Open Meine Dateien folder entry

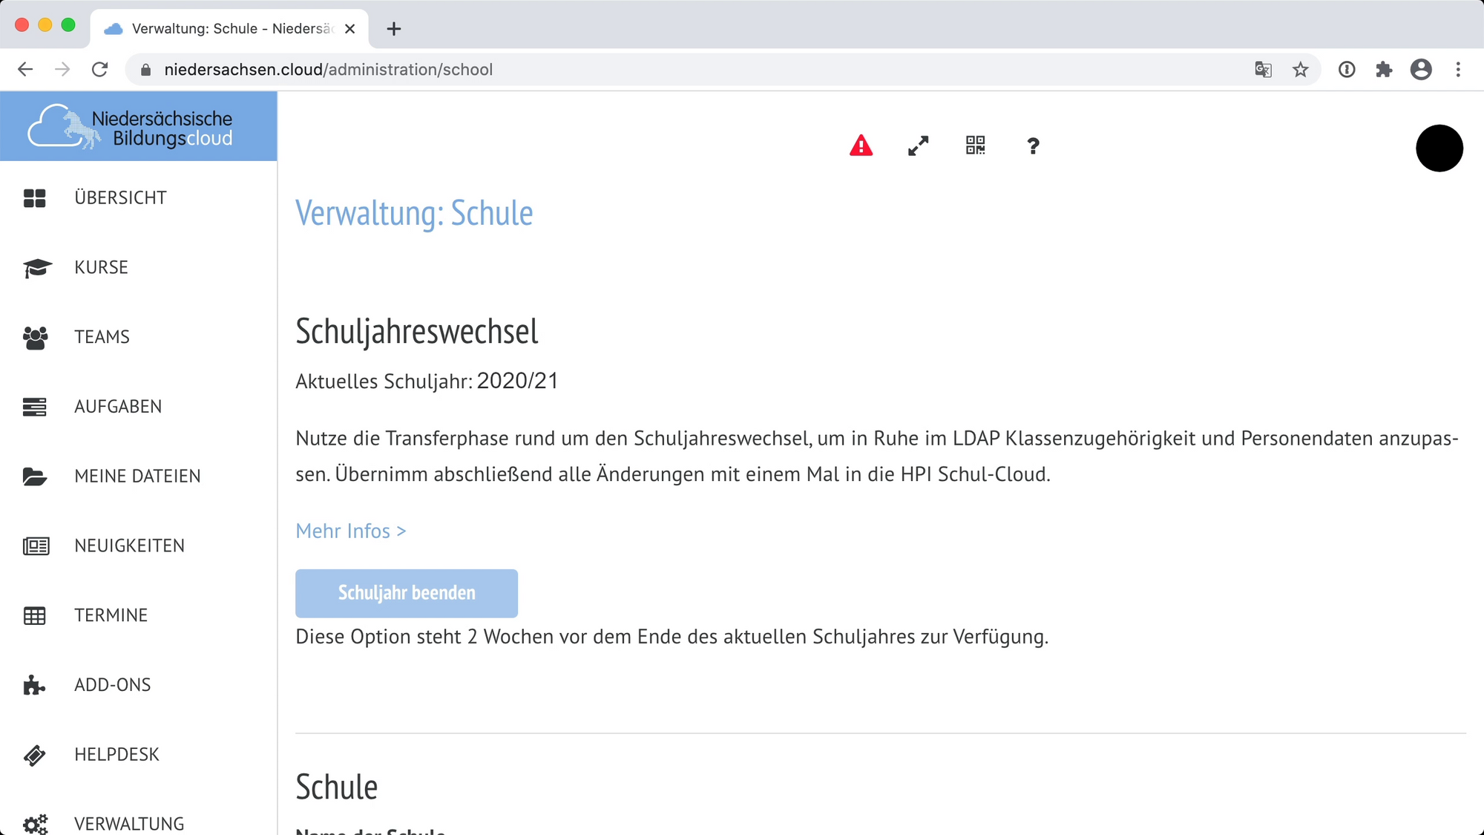pos(137,477)
